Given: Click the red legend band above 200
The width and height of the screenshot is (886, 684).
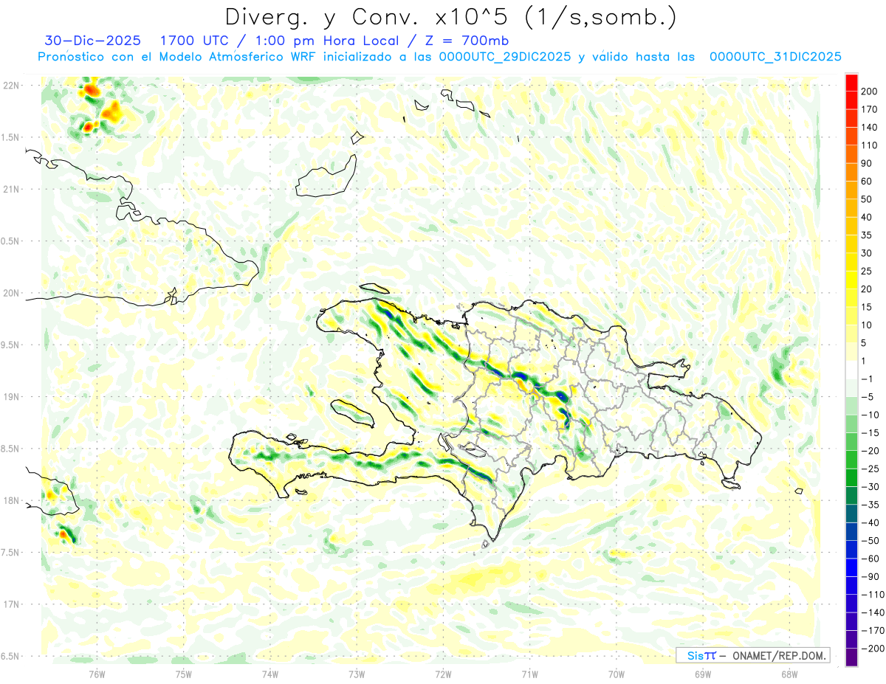Looking at the screenshot, I should coord(851,82).
